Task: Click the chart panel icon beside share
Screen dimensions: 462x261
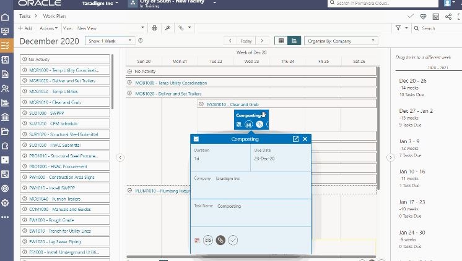Action: [x=436, y=17]
